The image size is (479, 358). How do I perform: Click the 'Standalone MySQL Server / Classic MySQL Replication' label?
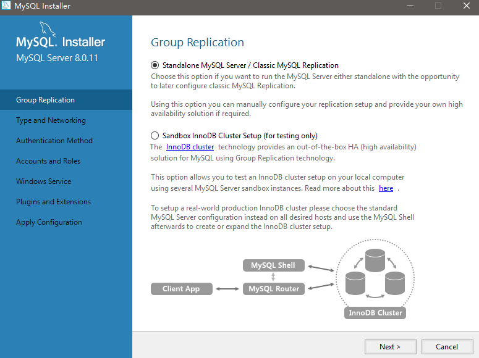[250, 65]
